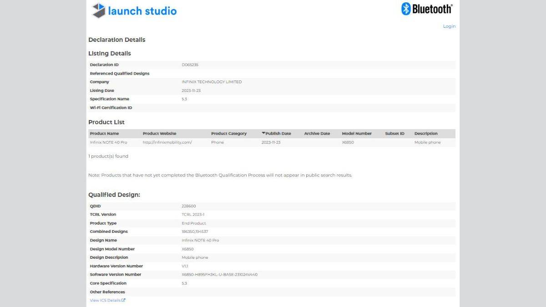Select Declaration ID value D065235
546x307 pixels.
point(190,65)
